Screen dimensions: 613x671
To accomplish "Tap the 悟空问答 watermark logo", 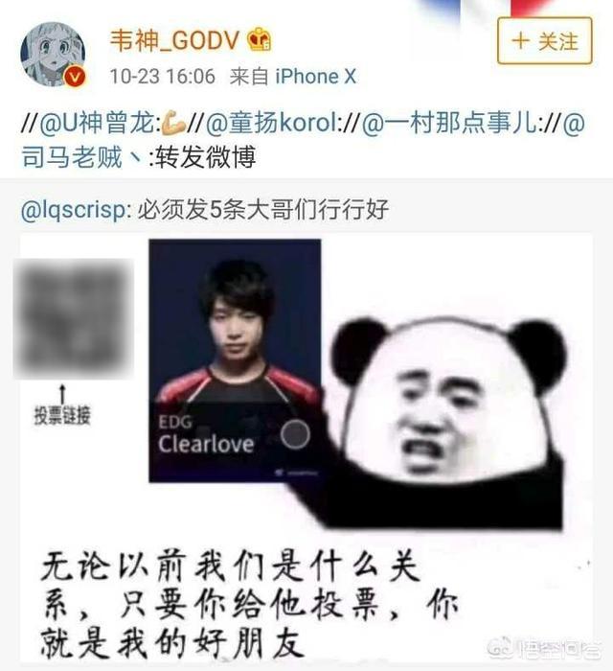I will pos(545,649).
